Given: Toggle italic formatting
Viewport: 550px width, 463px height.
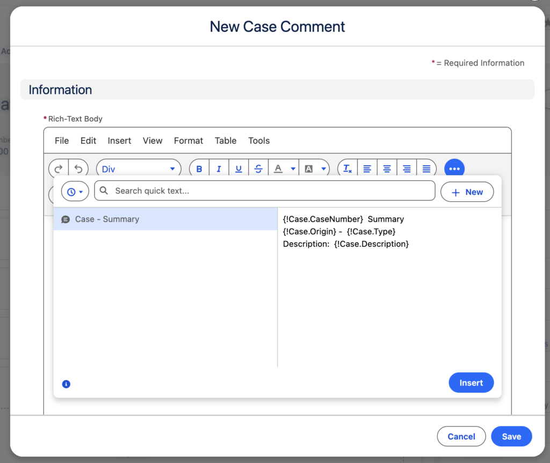Looking at the screenshot, I should click(x=219, y=168).
